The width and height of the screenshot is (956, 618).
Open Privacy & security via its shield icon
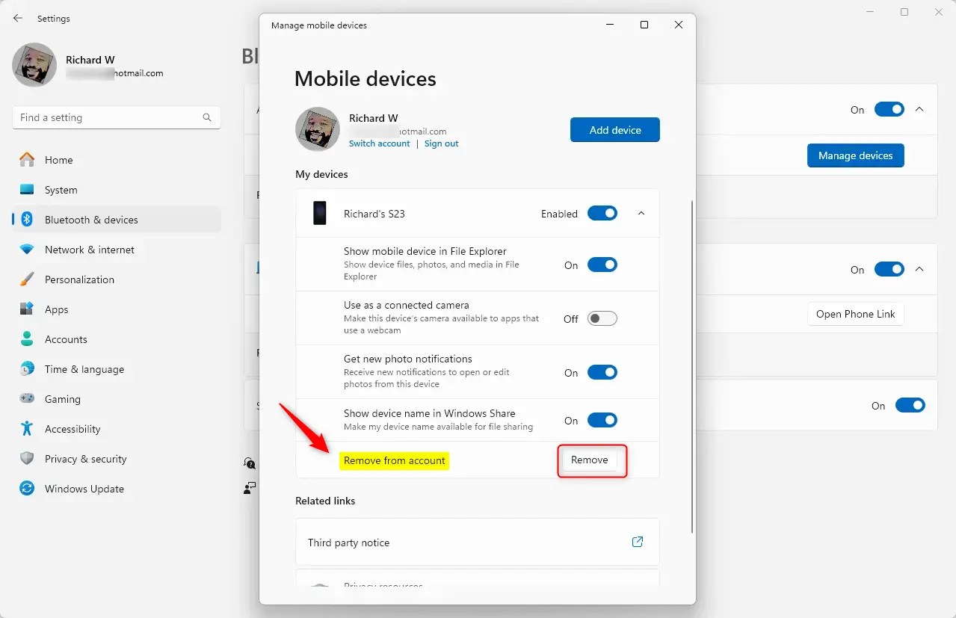click(27, 459)
